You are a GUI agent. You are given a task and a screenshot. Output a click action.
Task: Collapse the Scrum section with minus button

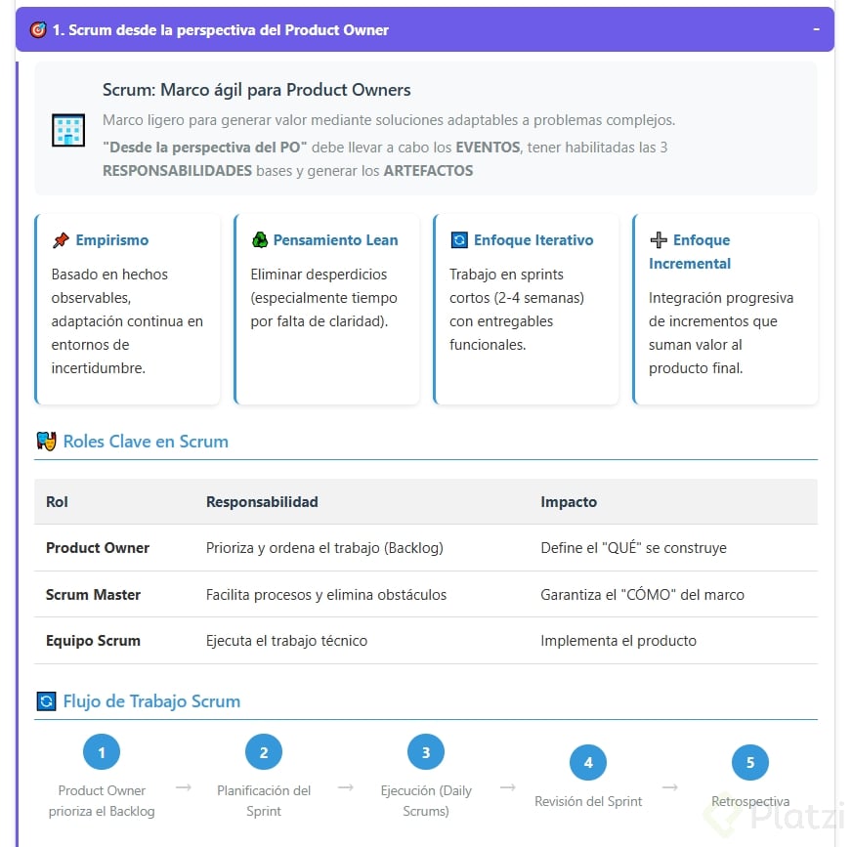816,29
